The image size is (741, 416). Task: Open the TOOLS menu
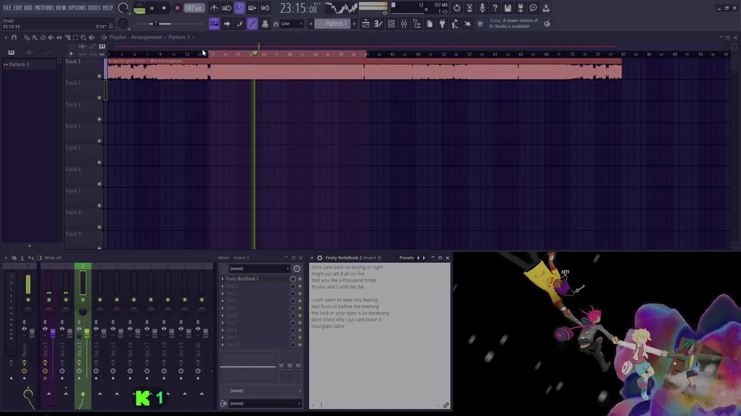point(94,8)
